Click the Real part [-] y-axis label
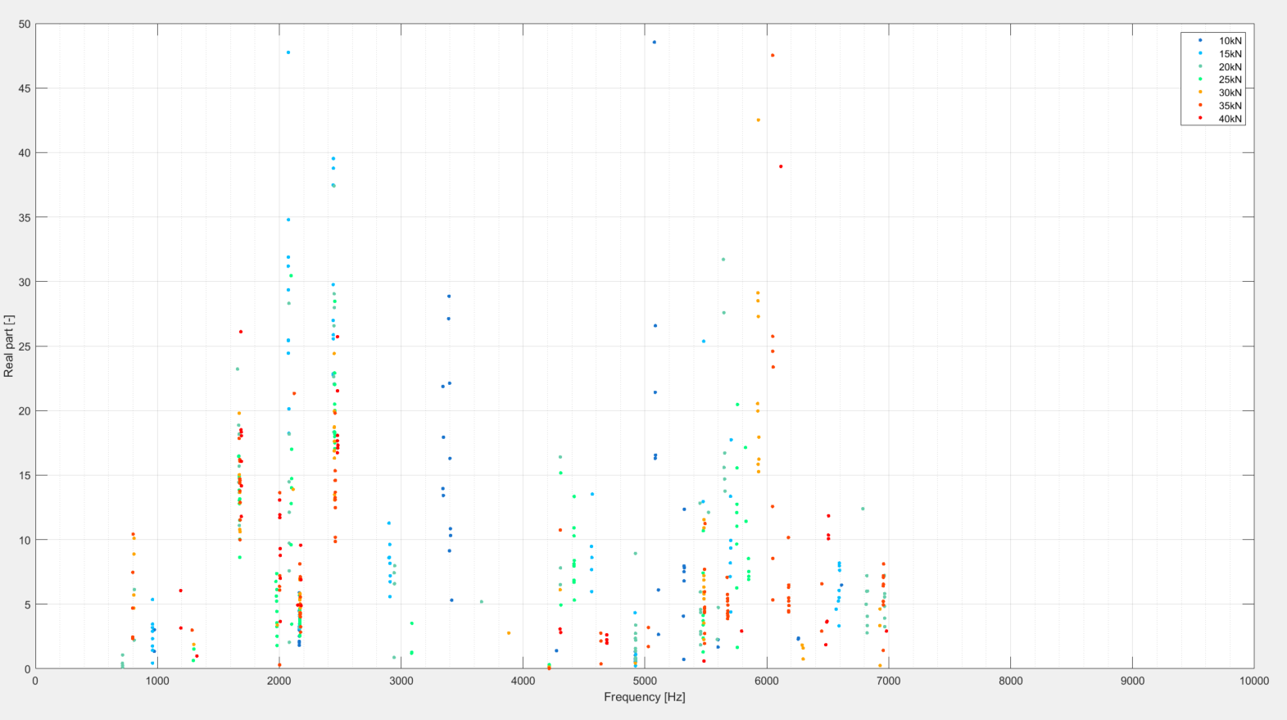This screenshot has width=1287, height=720. click(9, 346)
